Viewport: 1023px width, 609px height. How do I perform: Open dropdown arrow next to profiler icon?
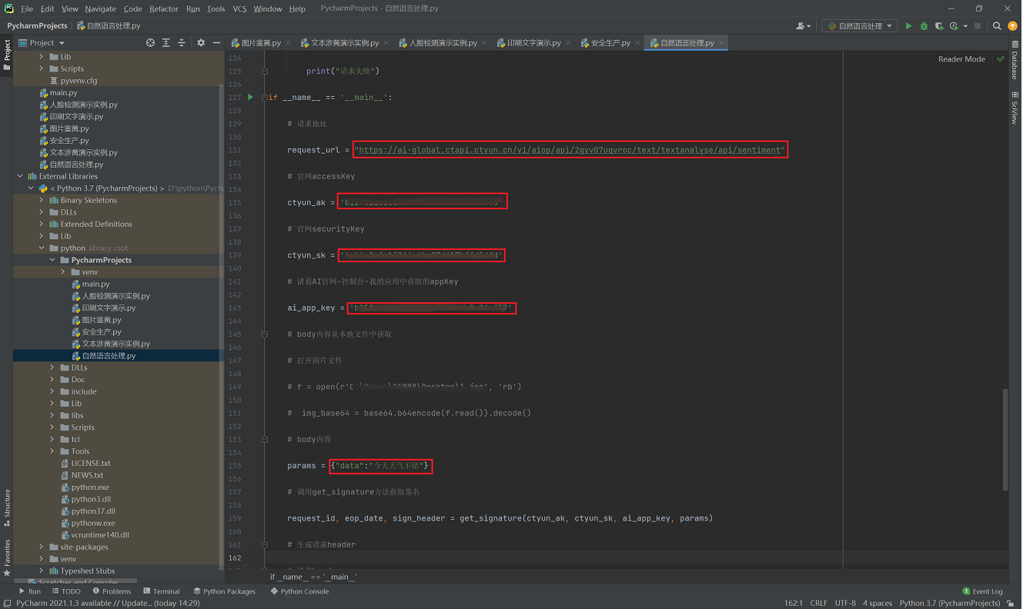[x=965, y=26]
